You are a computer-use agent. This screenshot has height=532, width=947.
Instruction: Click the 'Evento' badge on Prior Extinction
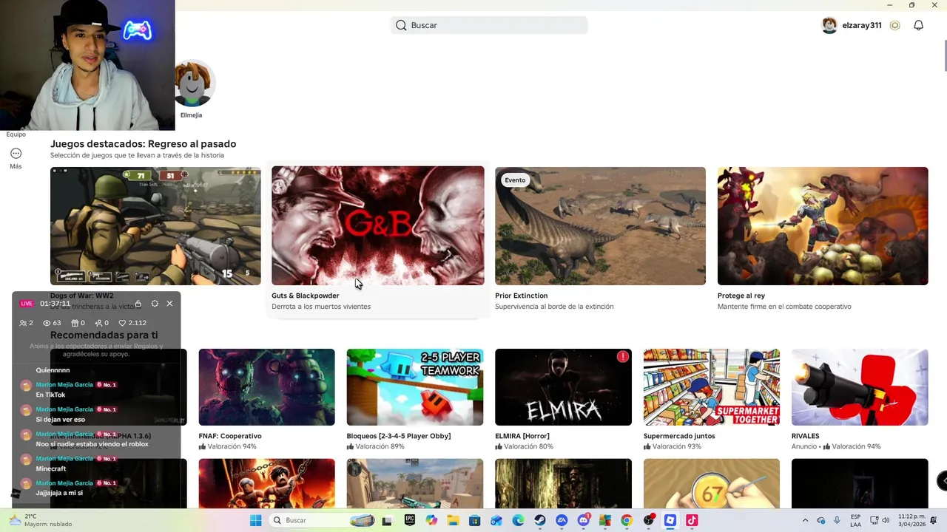coord(515,180)
